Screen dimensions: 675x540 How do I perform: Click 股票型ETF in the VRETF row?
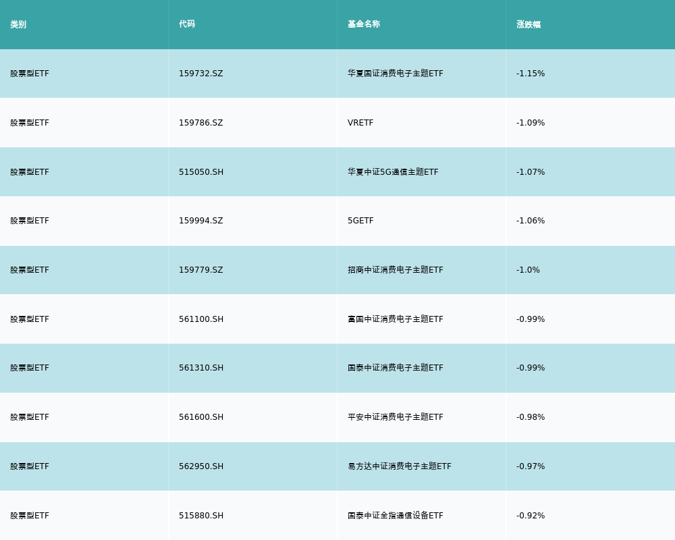click(x=30, y=123)
